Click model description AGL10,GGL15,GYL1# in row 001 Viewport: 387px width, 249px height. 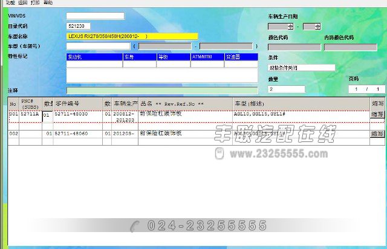(x=259, y=114)
